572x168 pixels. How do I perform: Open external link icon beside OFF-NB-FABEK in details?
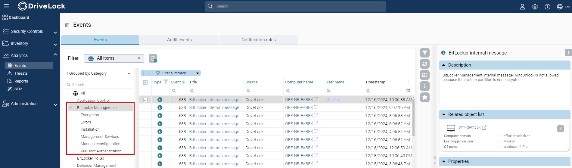484,128
